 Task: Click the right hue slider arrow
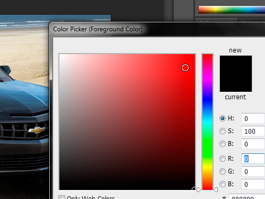[x=216, y=189]
